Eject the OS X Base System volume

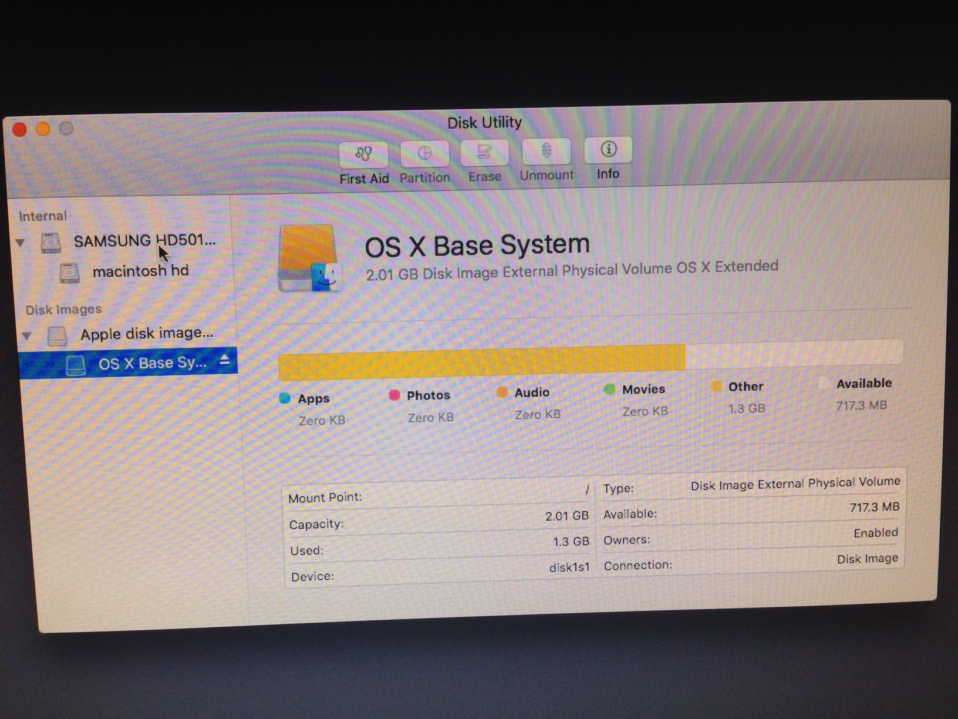click(225, 360)
